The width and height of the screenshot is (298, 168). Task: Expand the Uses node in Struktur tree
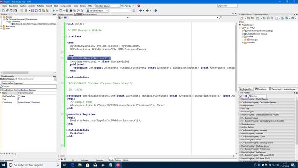[x=1, y=28]
